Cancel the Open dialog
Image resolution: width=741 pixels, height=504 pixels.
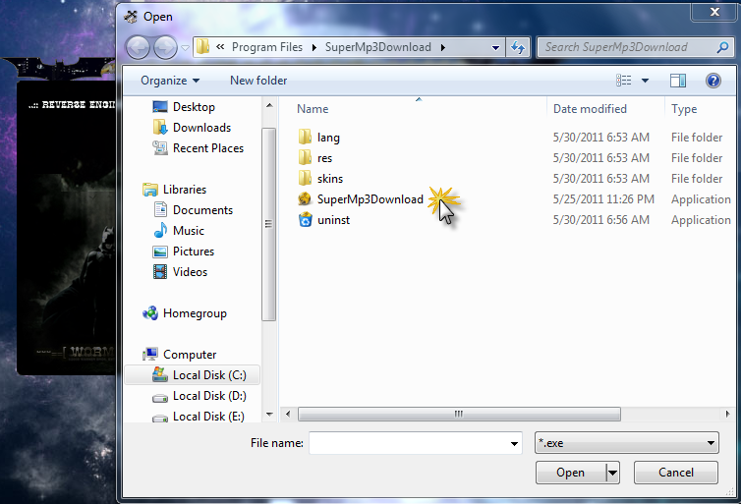tap(676, 473)
